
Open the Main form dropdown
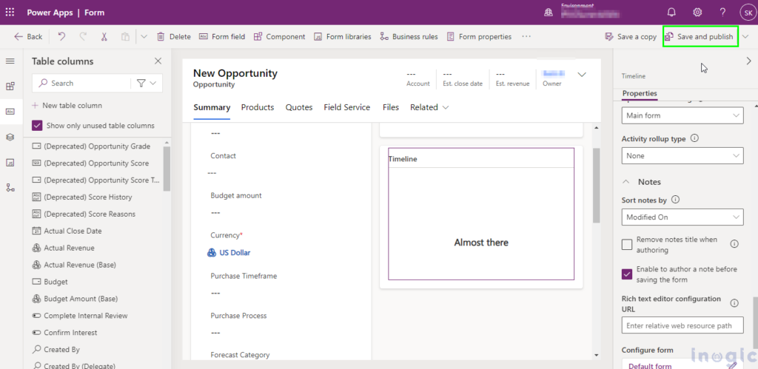click(x=682, y=115)
